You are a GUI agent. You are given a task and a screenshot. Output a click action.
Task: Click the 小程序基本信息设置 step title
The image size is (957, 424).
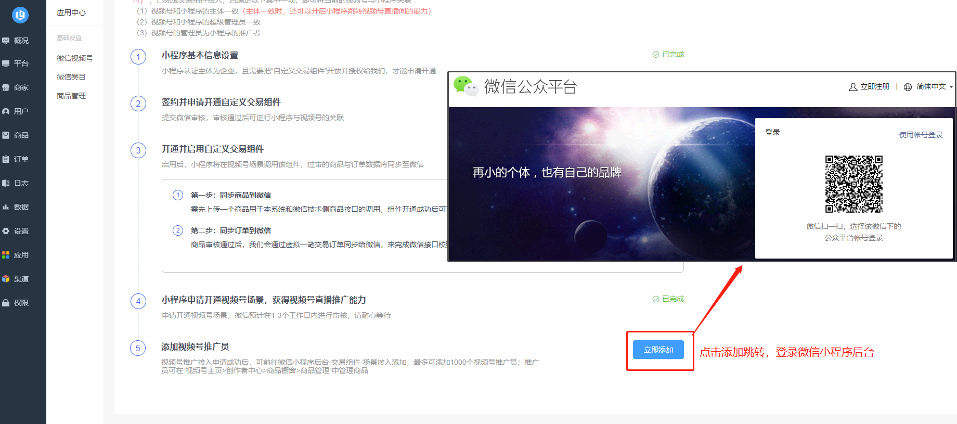(x=200, y=55)
